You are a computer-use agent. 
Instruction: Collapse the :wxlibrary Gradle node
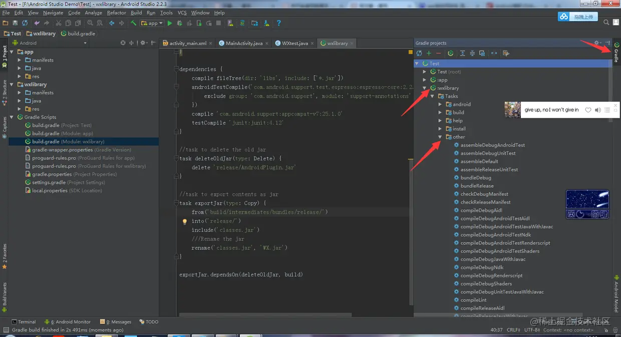pos(425,88)
